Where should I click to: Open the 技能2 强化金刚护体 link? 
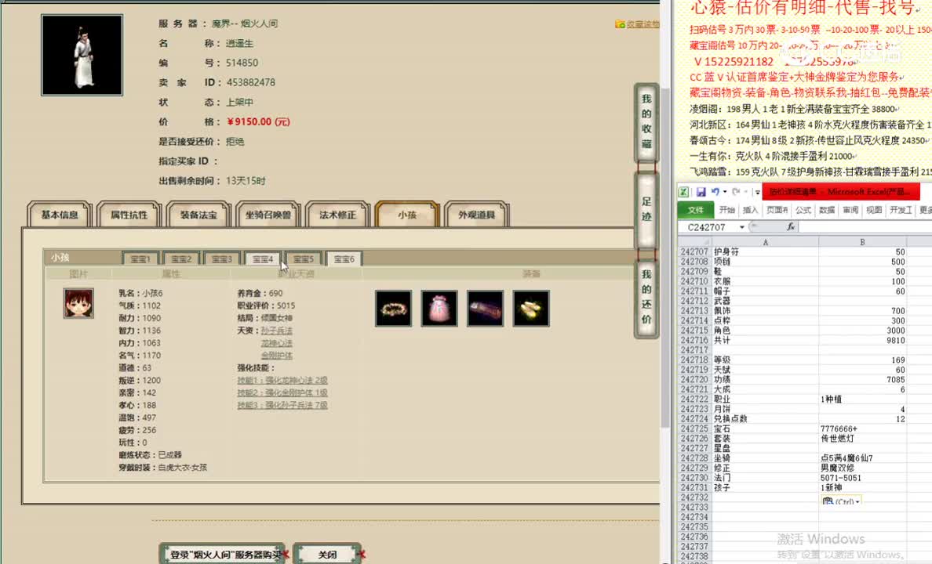(282, 392)
